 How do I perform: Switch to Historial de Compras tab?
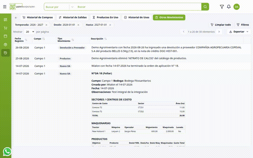38,17
